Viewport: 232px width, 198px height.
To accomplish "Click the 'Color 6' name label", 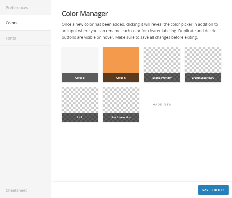I will click(x=121, y=78).
